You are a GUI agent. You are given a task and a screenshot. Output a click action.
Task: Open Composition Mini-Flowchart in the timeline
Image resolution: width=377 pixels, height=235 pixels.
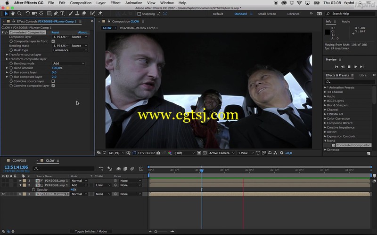[101, 169]
